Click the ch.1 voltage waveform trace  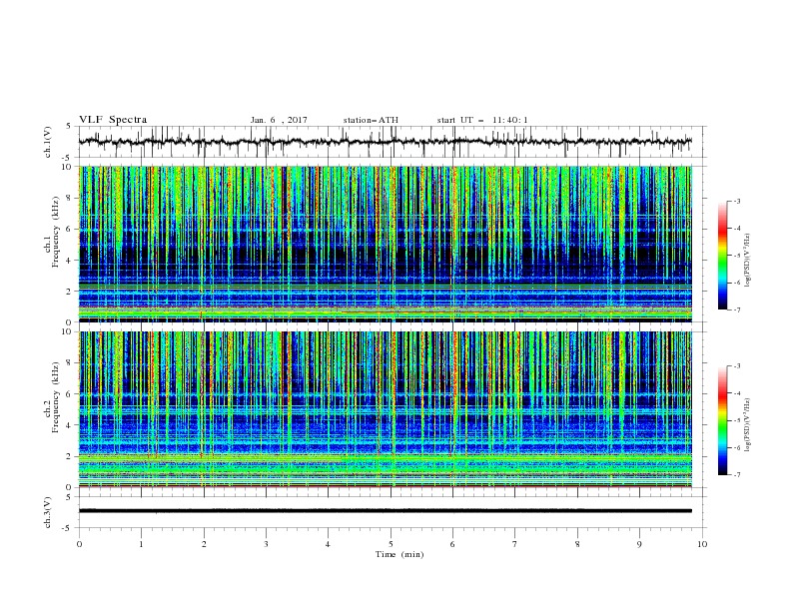click(385, 142)
